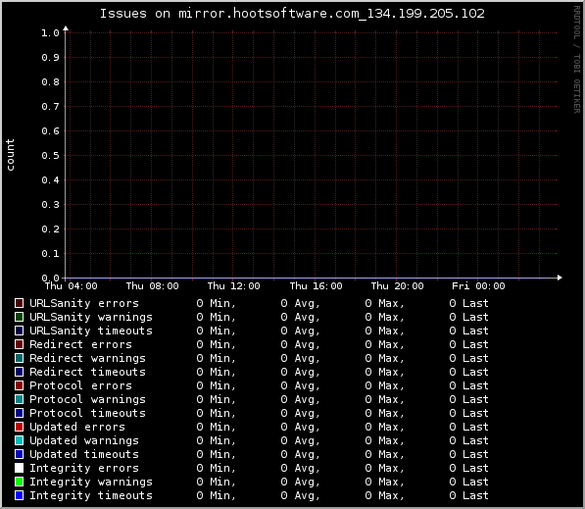Image resolution: width=585 pixels, height=509 pixels.
Task: Click the Thu 12:00 time axis label
Action: point(233,286)
